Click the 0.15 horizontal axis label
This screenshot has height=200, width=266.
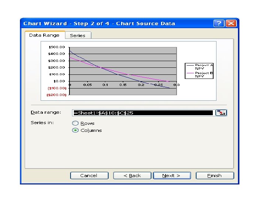(x=123, y=85)
